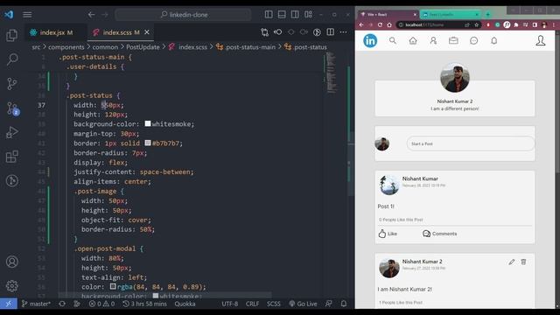The width and height of the screenshot is (560, 315).
Task: Open the Manage gear in the activity bar
Action: tap(11, 286)
